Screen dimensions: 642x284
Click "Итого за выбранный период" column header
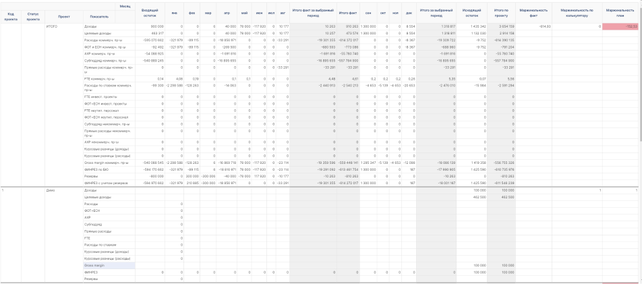(x=436, y=12)
